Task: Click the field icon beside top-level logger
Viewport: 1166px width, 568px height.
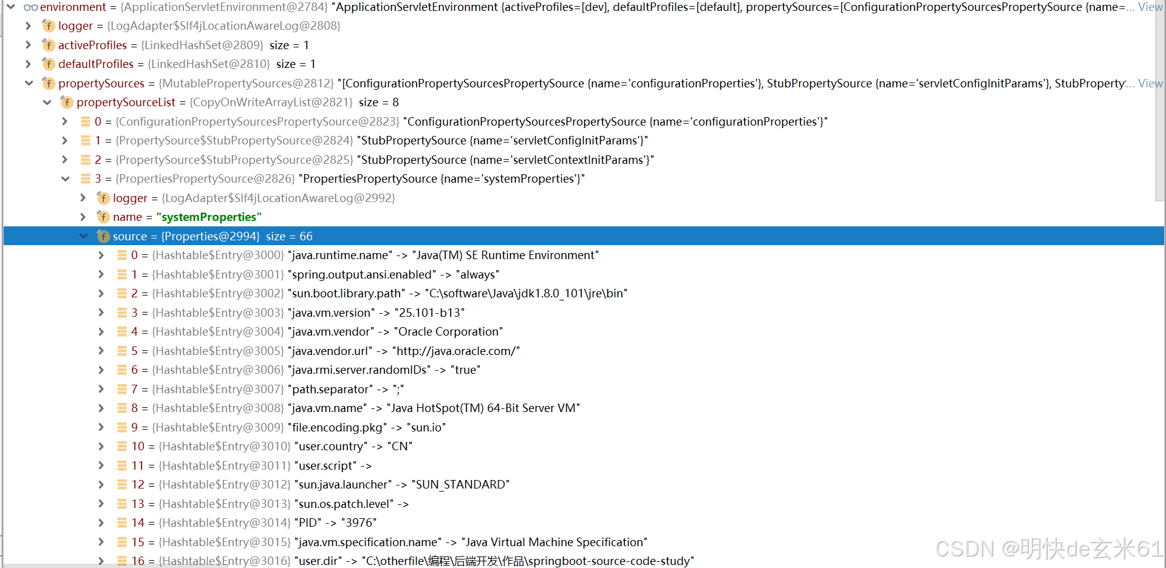Action: click(x=49, y=26)
